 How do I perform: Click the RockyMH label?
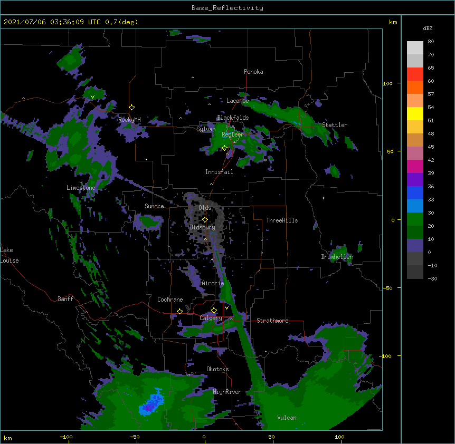click(129, 120)
